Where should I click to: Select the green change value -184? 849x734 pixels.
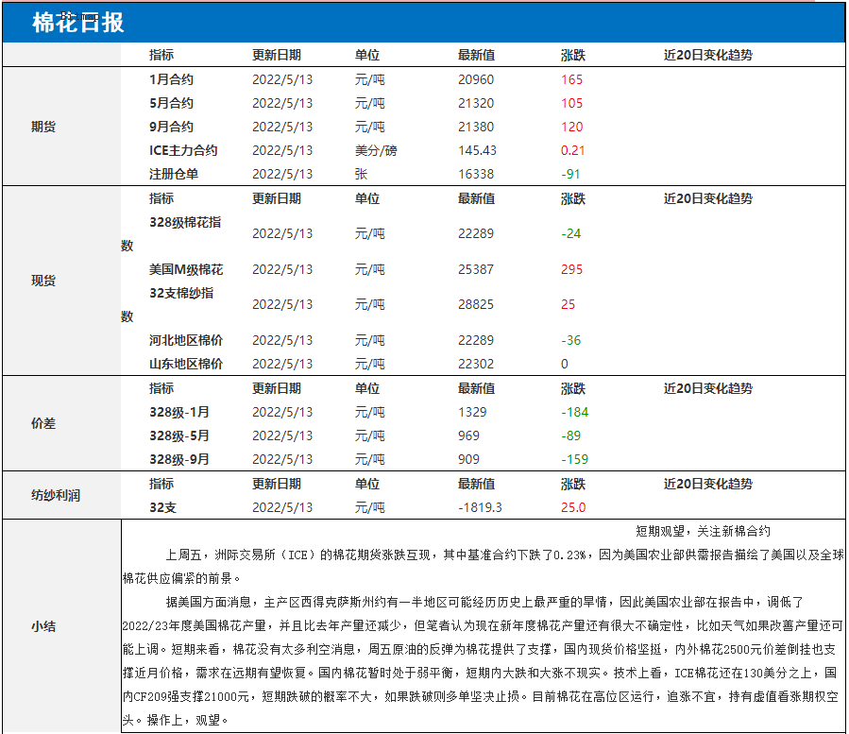click(574, 412)
